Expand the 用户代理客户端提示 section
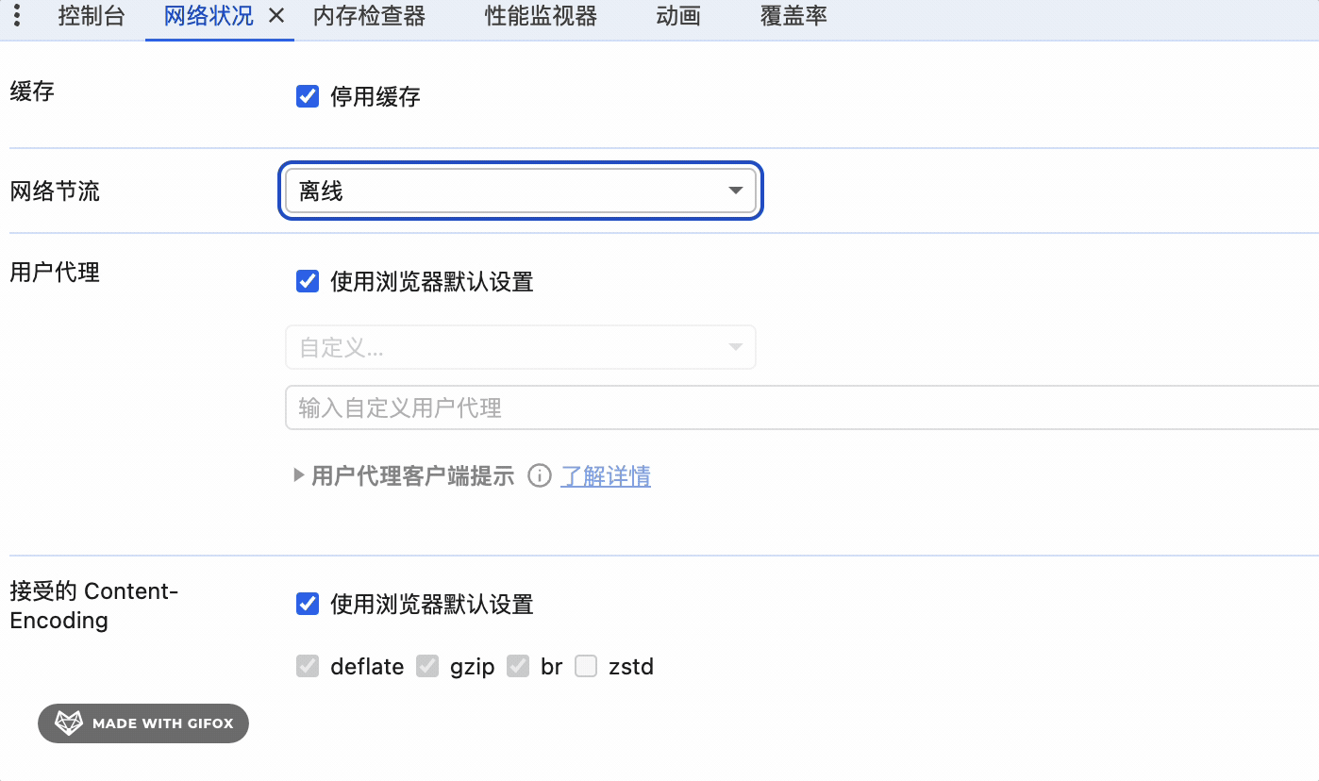Viewport: 1319px width, 781px height. click(300, 476)
